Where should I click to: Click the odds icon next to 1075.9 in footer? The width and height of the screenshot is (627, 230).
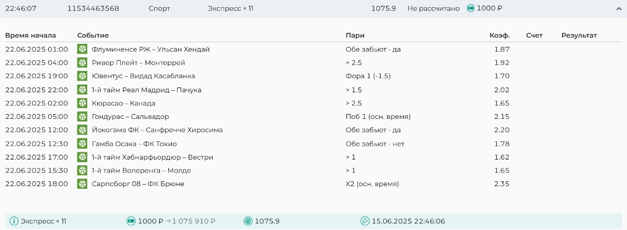coord(248,221)
